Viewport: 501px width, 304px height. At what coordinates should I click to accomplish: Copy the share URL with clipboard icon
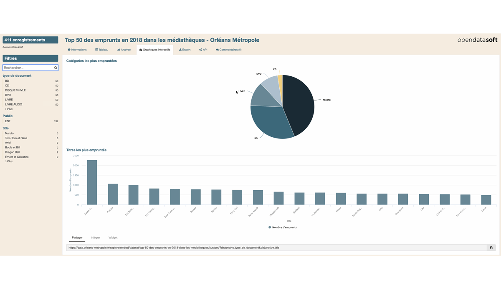tap(491, 248)
